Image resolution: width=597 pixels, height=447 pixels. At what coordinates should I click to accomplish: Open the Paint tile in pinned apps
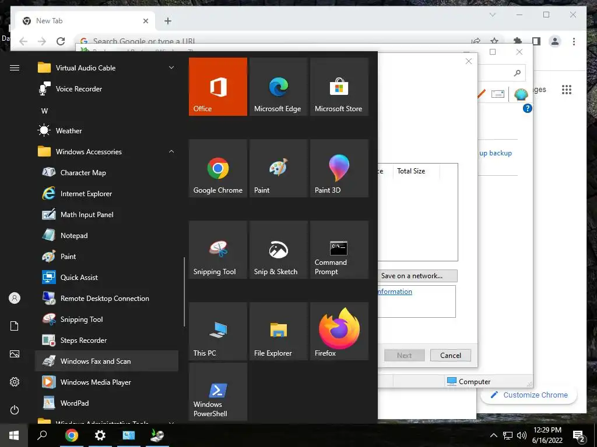tap(278, 168)
